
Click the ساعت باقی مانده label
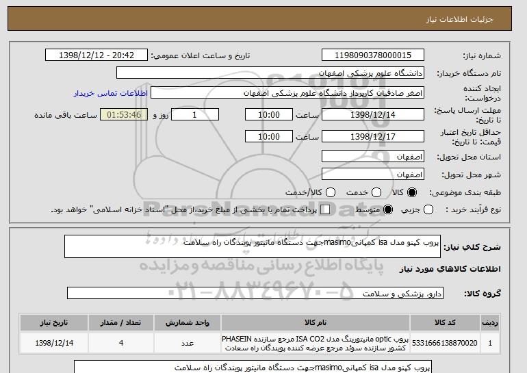[x=66, y=115]
